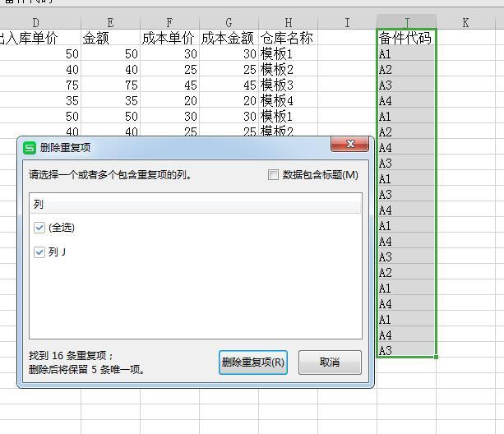Uncheck the (全选) checkbox

[39, 228]
